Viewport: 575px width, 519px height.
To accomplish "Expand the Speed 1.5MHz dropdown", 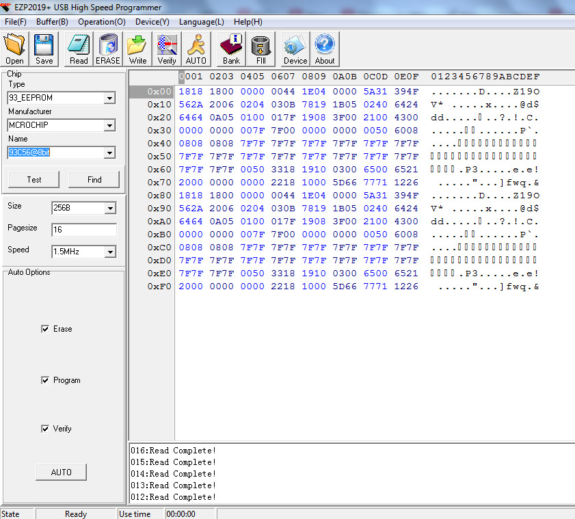I will point(109,252).
